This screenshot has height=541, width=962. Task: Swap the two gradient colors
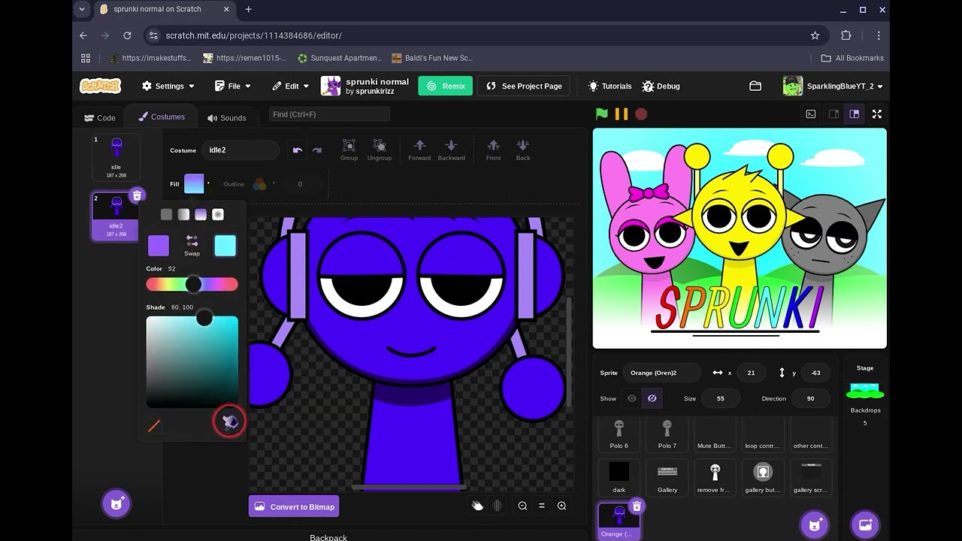tap(192, 245)
